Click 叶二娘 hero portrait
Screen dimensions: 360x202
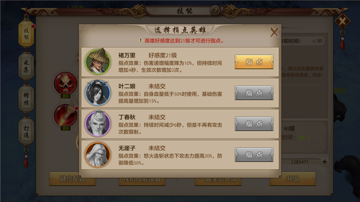[98, 93]
